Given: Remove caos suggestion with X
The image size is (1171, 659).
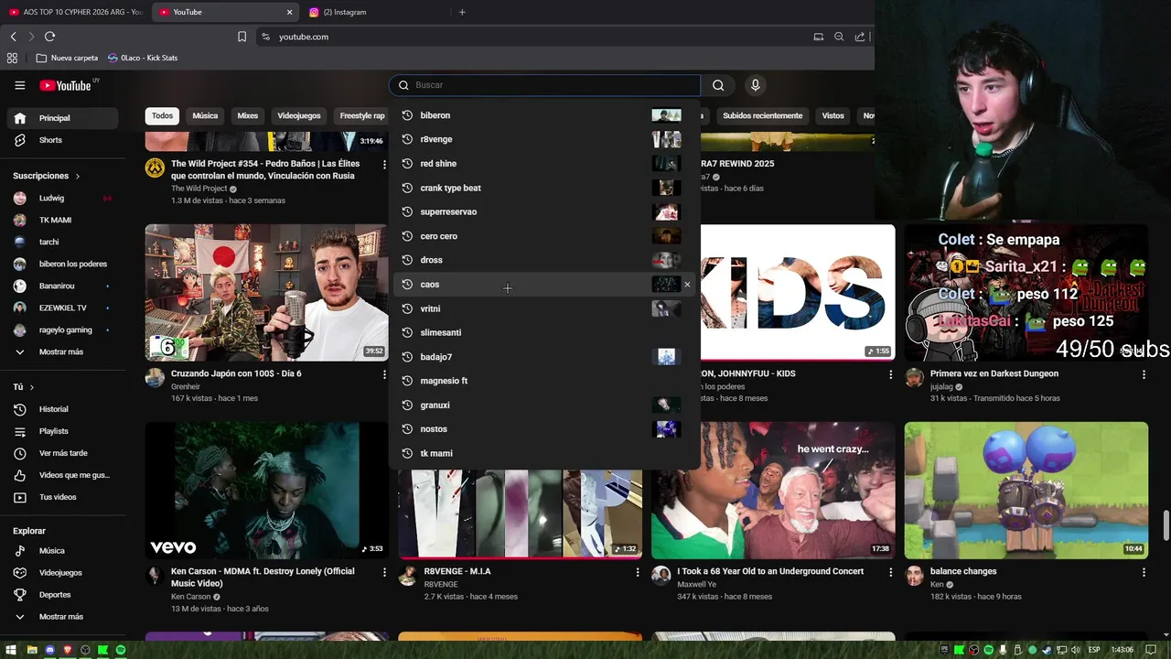Looking at the screenshot, I should pos(687,285).
